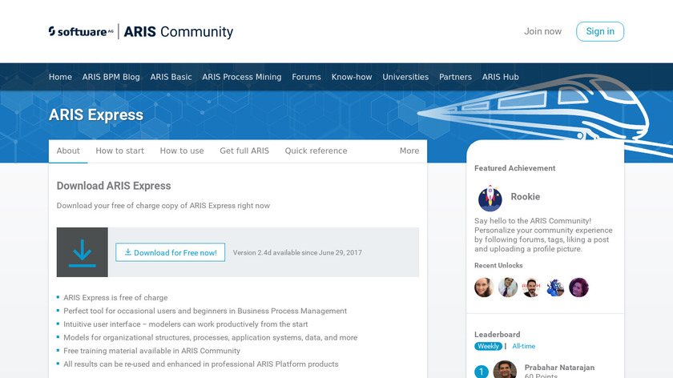Viewport: 673px width, 378px height.
Task: Open ARIS Basic menu item
Action: (x=171, y=77)
